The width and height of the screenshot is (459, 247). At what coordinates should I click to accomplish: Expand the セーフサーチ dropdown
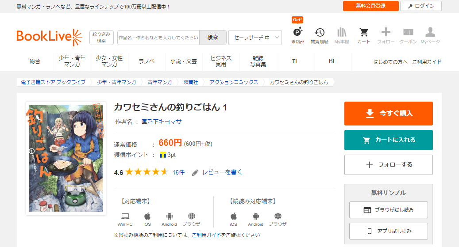tap(255, 38)
